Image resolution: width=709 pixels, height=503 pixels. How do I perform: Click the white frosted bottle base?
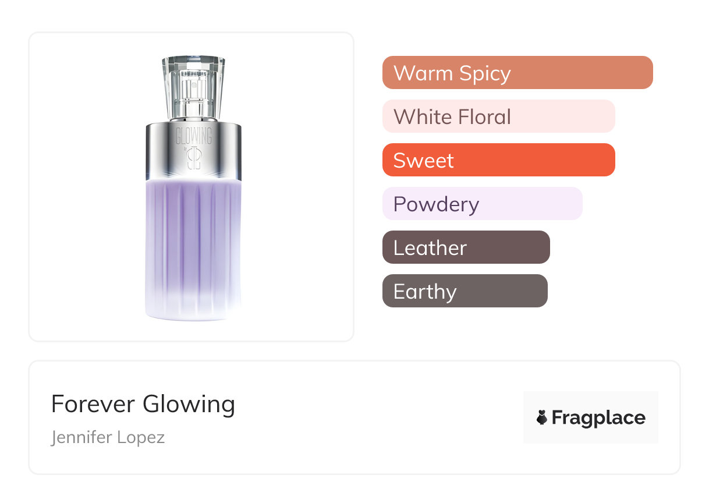(x=193, y=309)
